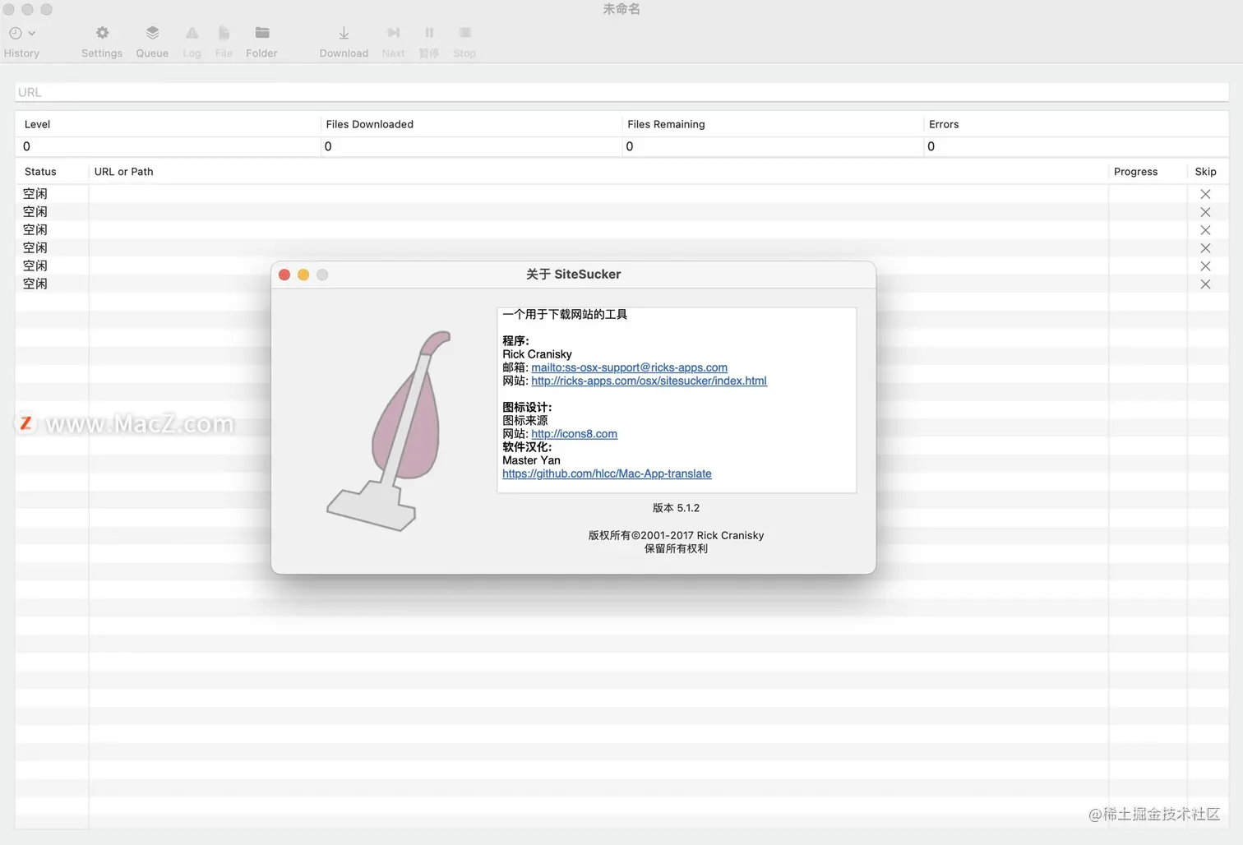Click the Errors value 0
1243x845 pixels.
tap(931, 146)
